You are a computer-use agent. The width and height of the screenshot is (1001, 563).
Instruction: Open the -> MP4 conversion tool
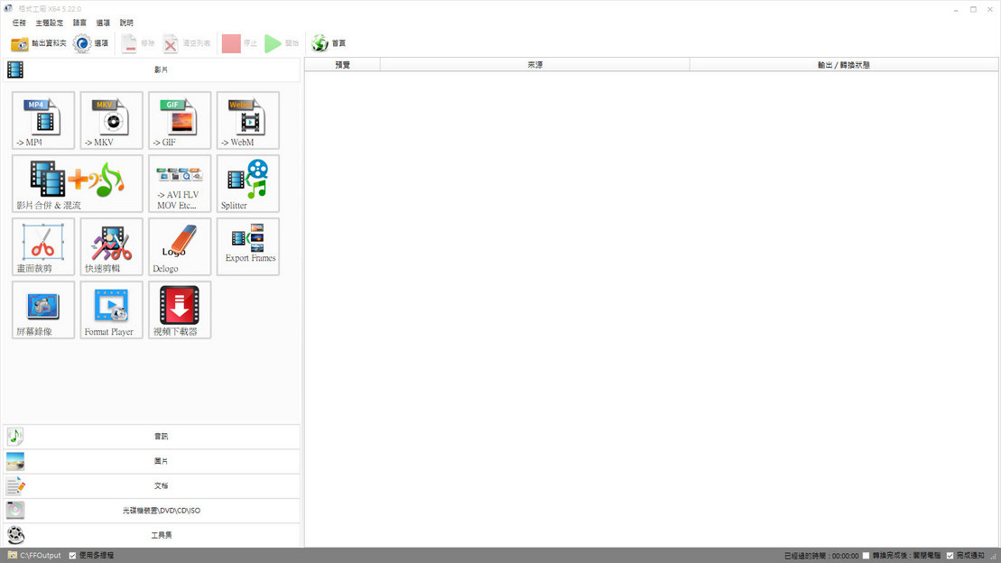43,120
